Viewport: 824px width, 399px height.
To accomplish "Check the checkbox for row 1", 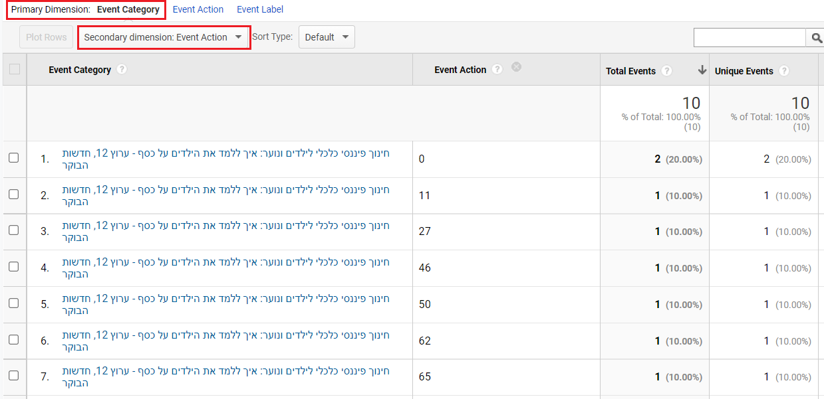I will point(14,158).
